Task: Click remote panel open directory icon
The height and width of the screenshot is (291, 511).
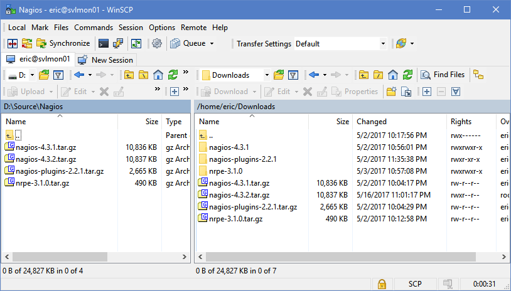Action: click(279, 75)
